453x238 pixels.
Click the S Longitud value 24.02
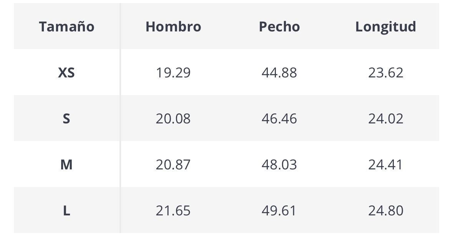click(x=386, y=118)
